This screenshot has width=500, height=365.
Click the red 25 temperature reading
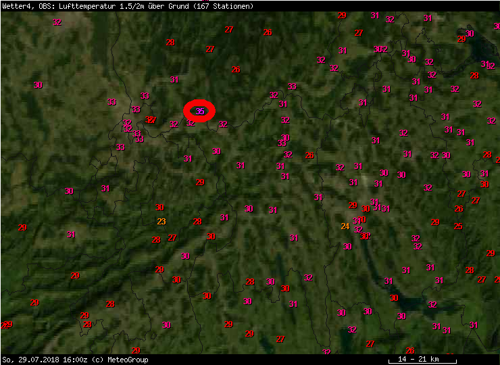458,226
